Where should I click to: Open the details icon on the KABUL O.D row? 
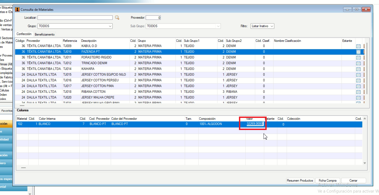pyautogui.click(x=358, y=46)
